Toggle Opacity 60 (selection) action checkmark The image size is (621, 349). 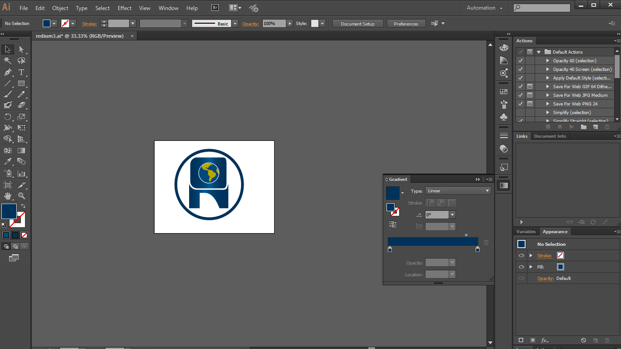pyautogui.click(x=521, y=60)
